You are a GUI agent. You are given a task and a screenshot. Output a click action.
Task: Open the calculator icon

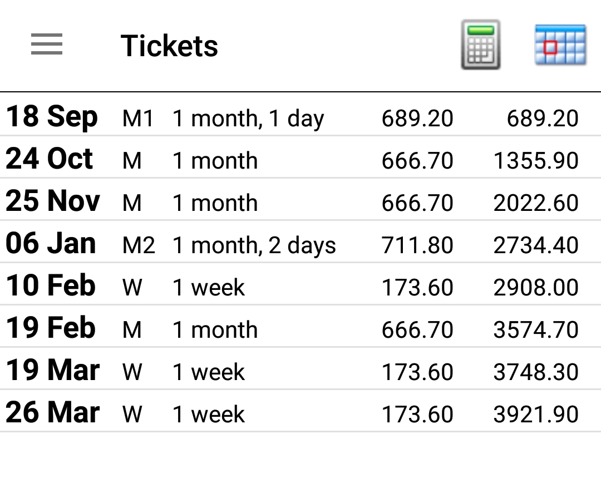(481, 45)
